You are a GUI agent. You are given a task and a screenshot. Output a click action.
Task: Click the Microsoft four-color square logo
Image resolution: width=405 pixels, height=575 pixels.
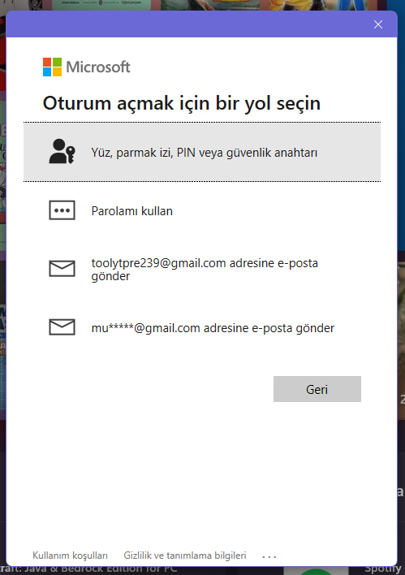pos(52,67)
